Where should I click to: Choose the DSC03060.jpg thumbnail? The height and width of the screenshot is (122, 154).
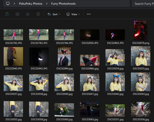click(x=64, y=110)
